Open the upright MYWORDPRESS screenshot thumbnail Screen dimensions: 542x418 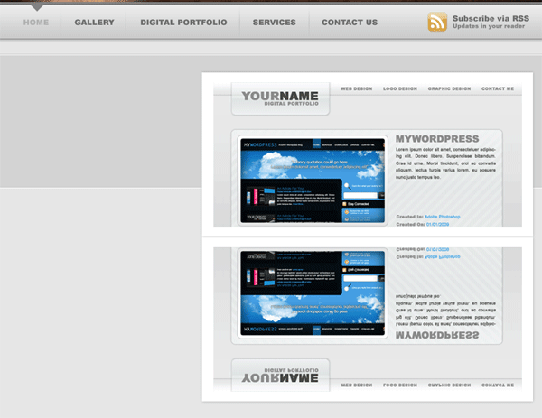tap(313, 181)
